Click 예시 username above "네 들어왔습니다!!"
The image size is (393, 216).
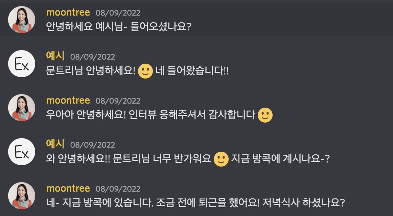tap(55, 57)
